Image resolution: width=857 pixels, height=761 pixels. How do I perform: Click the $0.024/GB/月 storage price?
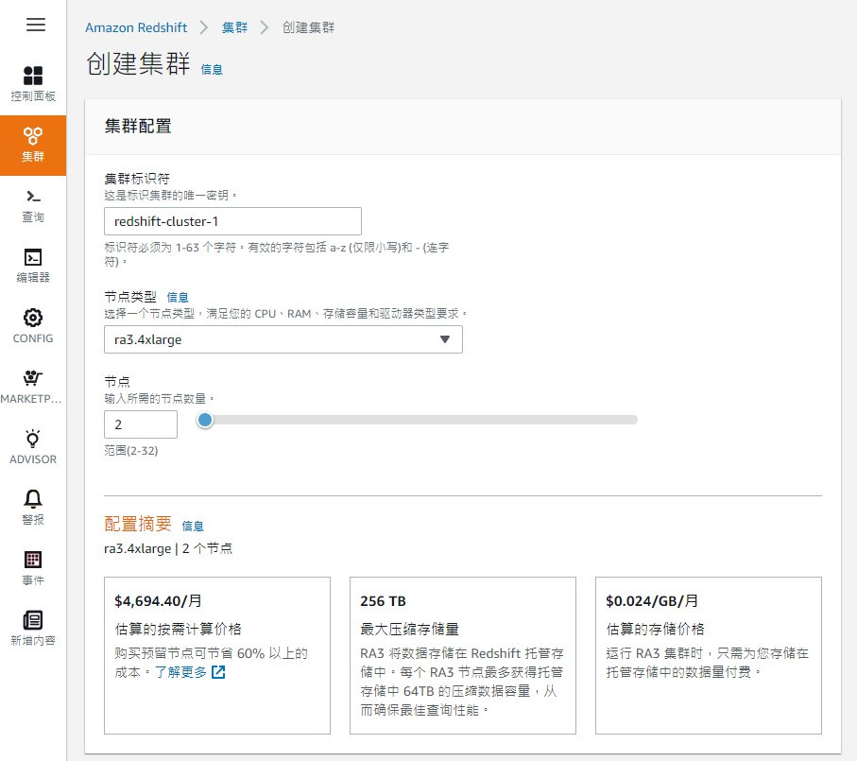(652, 601)
